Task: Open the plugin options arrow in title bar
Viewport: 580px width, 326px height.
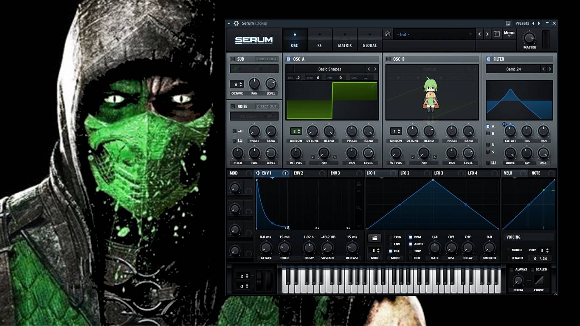Action: point(229,23)
